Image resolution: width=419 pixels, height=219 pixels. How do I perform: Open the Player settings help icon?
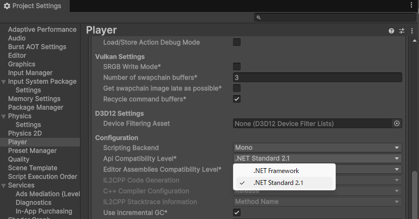(x=391, y=31)
